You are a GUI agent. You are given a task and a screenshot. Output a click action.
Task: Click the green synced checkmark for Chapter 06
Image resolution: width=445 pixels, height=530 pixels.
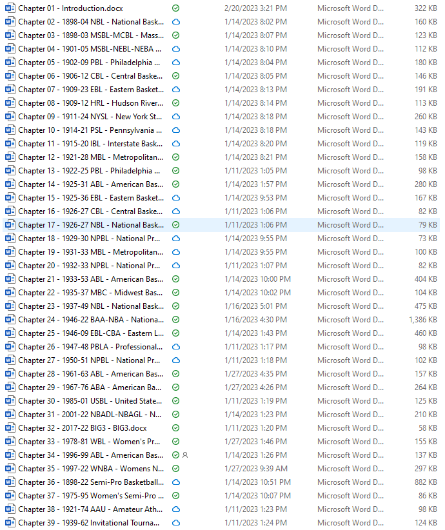(176, 75)
